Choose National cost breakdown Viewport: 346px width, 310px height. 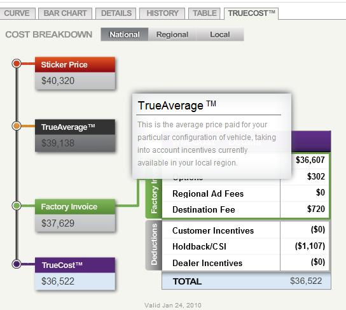[x=125, y=34]
